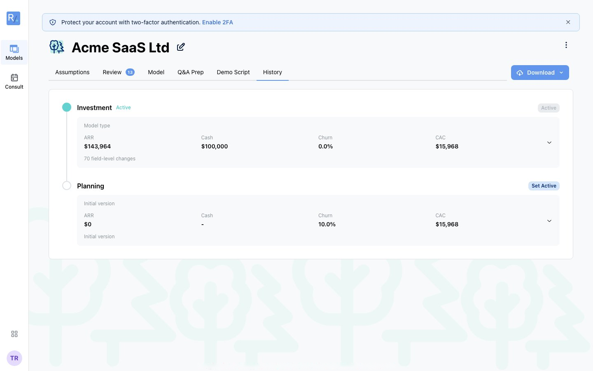Switch to the Assumptions tab
This screenshot has height=371, width=593.
click(72, 72)
